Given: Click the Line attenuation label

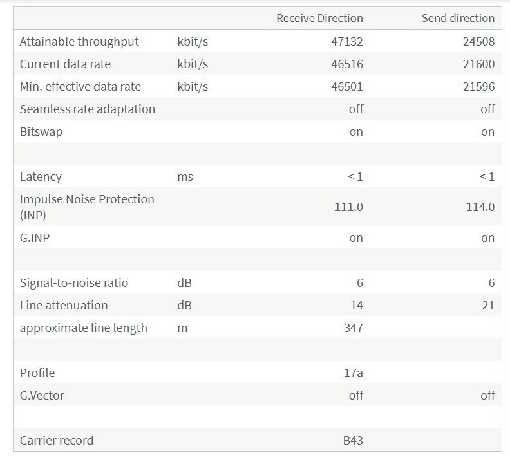Looking at the screenshot, I should (x=64, y=306).
